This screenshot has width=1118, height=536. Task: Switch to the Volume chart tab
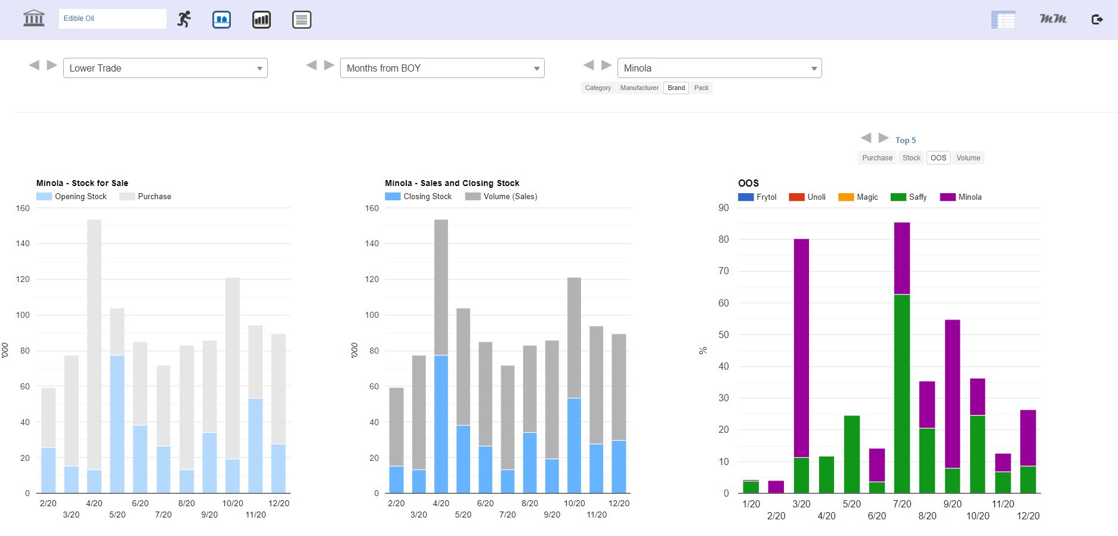968,158
